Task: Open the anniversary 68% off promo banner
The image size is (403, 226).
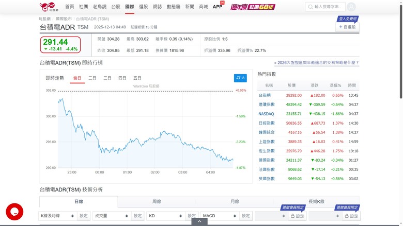Action: (253, 7)
